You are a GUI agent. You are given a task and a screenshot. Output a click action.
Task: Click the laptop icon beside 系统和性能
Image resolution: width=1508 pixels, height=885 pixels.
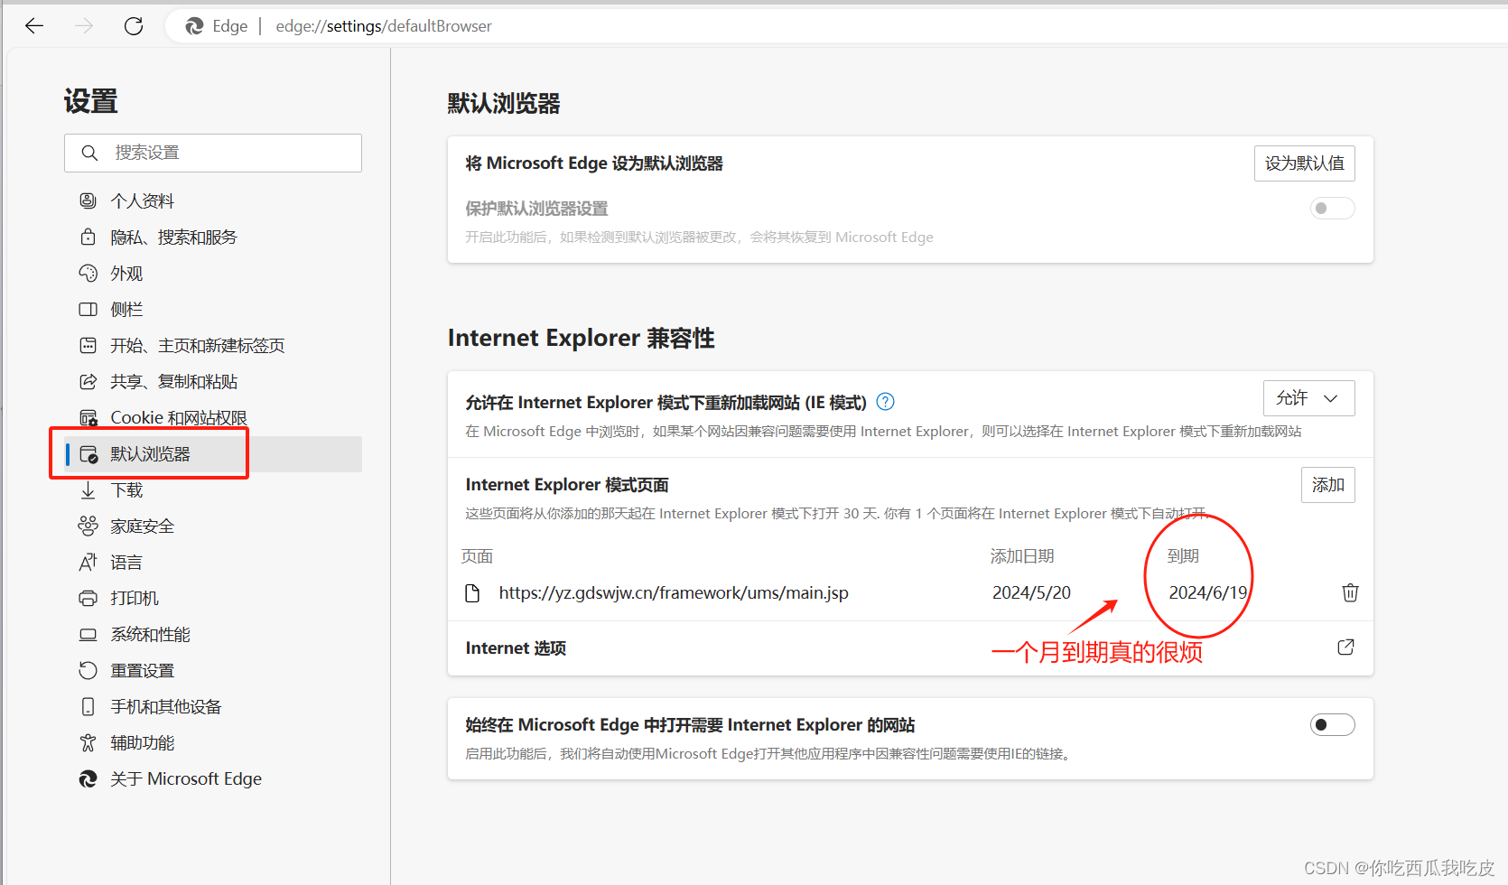click(x=88, y=634)
